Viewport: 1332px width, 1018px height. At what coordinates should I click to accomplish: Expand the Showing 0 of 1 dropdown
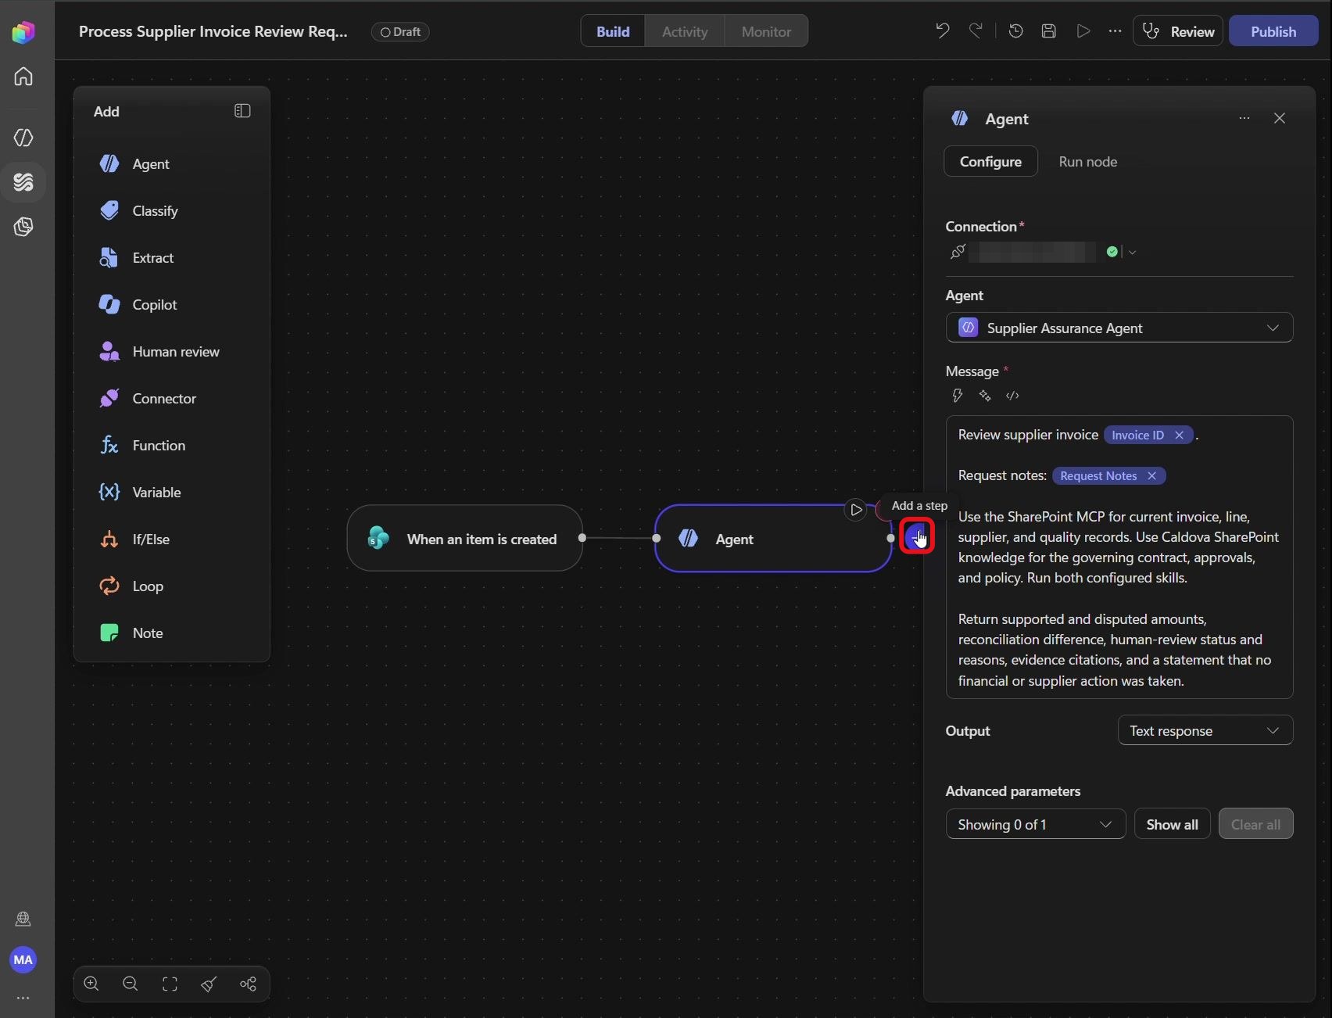(x=1036, y=824)
